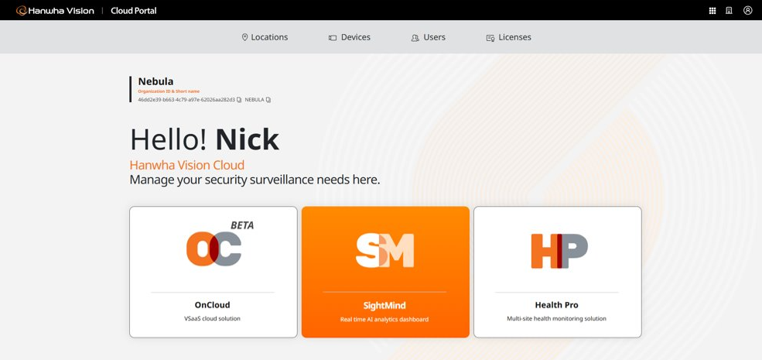Click 'Manage your security surveillance needs here.'

pyautogui.click(x=255, y=180)
